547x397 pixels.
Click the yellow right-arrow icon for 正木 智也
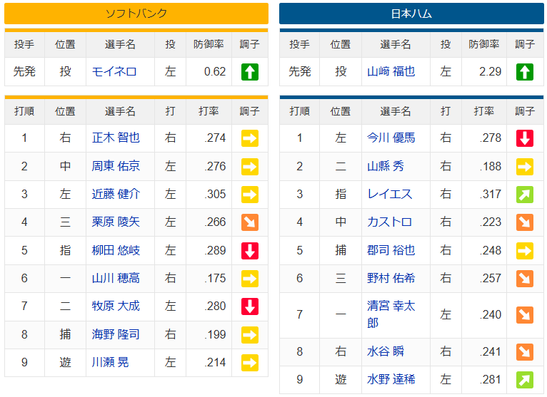pyautogui.click(x=250, y=138)
